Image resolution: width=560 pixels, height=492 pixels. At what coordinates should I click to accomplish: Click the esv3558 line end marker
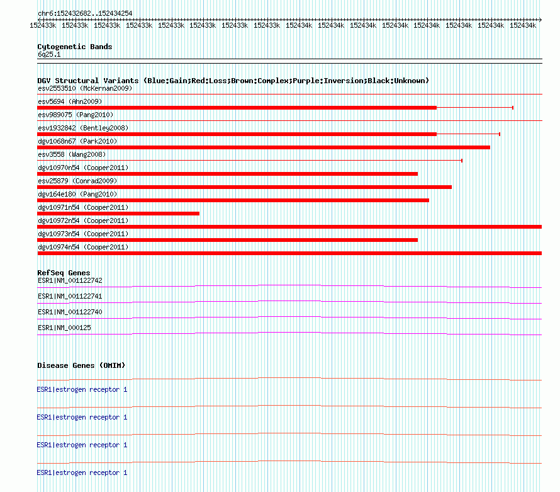[x=462, y=161]
